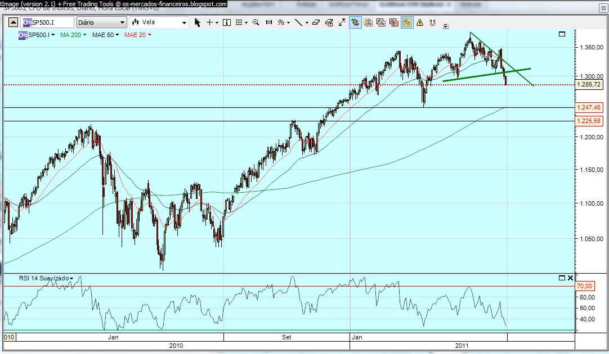609x354 pixels.
Task: Toggle the chart grid icon
Action: [239, 22]
